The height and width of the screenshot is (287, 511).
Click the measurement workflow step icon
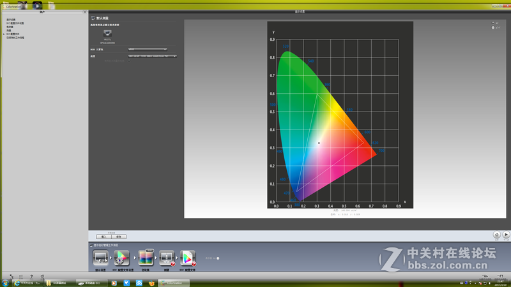click(x=166, y=258)
